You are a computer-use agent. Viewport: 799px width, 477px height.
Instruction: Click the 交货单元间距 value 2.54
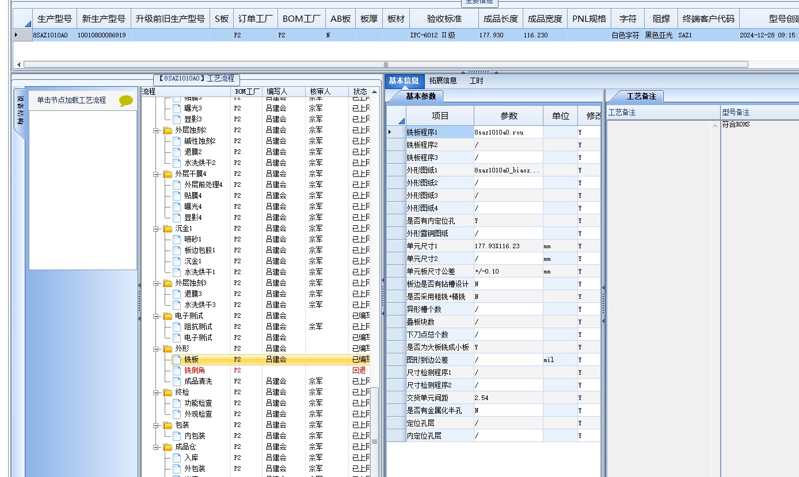point(508,398)
